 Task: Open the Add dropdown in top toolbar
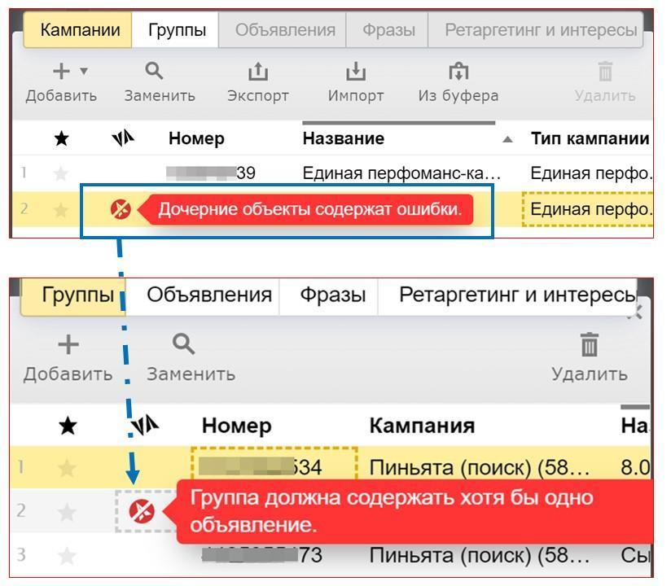tap(83, 72)
